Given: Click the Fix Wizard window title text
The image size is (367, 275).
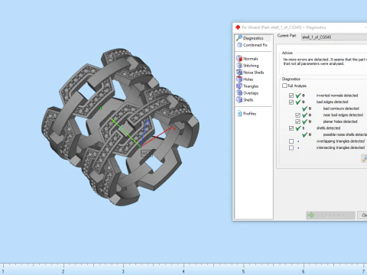Looking at the screenshot, I should click(x=284, y=27).
